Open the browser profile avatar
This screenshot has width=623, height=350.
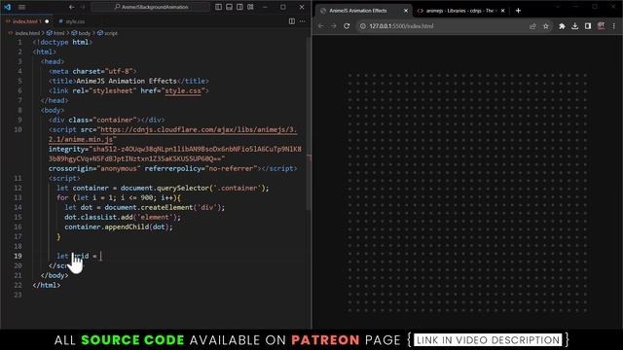(602, 26)
